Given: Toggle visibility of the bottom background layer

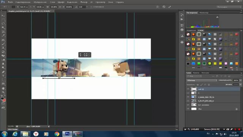Looking at the screenshot, I should click(188, 109).
